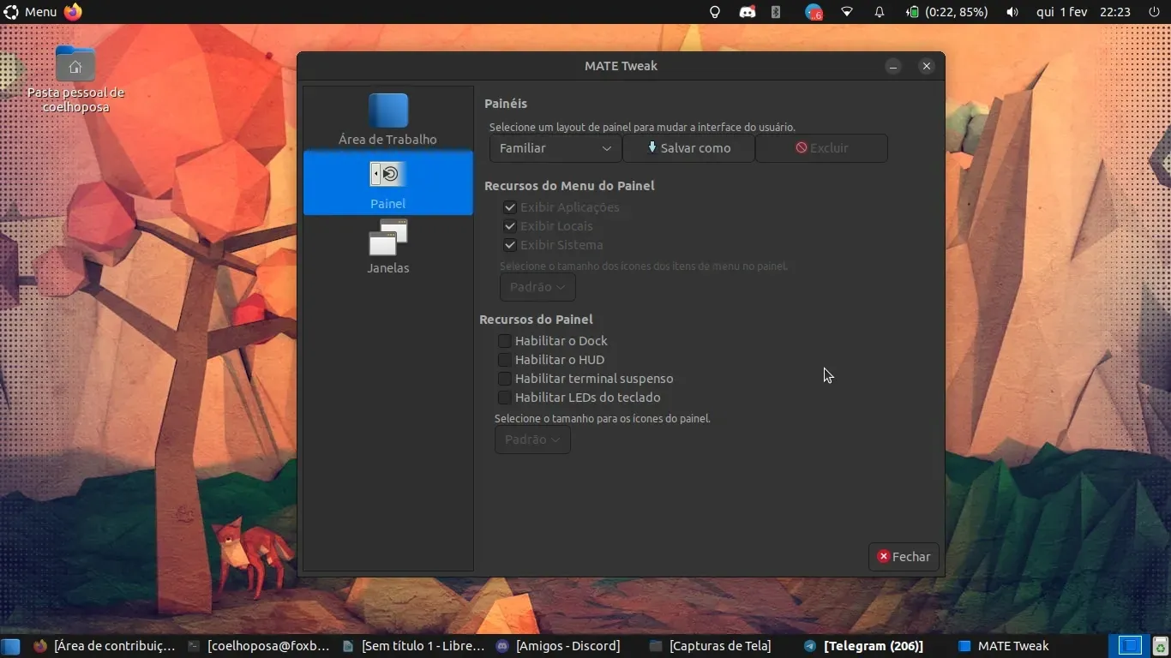This screenshot has width=1171, height=658.
Task: Click the Salvar como button
Action: 688,148
